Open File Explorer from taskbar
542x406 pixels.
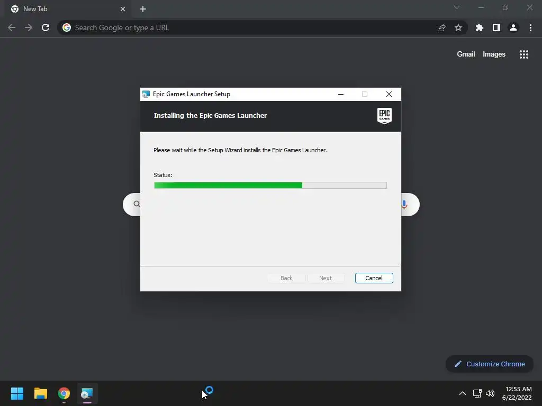tap(40, 393)
